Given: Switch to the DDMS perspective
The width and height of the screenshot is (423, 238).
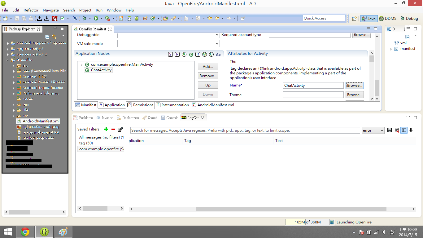Looking at the screenshot, I should tap(387, 19).
